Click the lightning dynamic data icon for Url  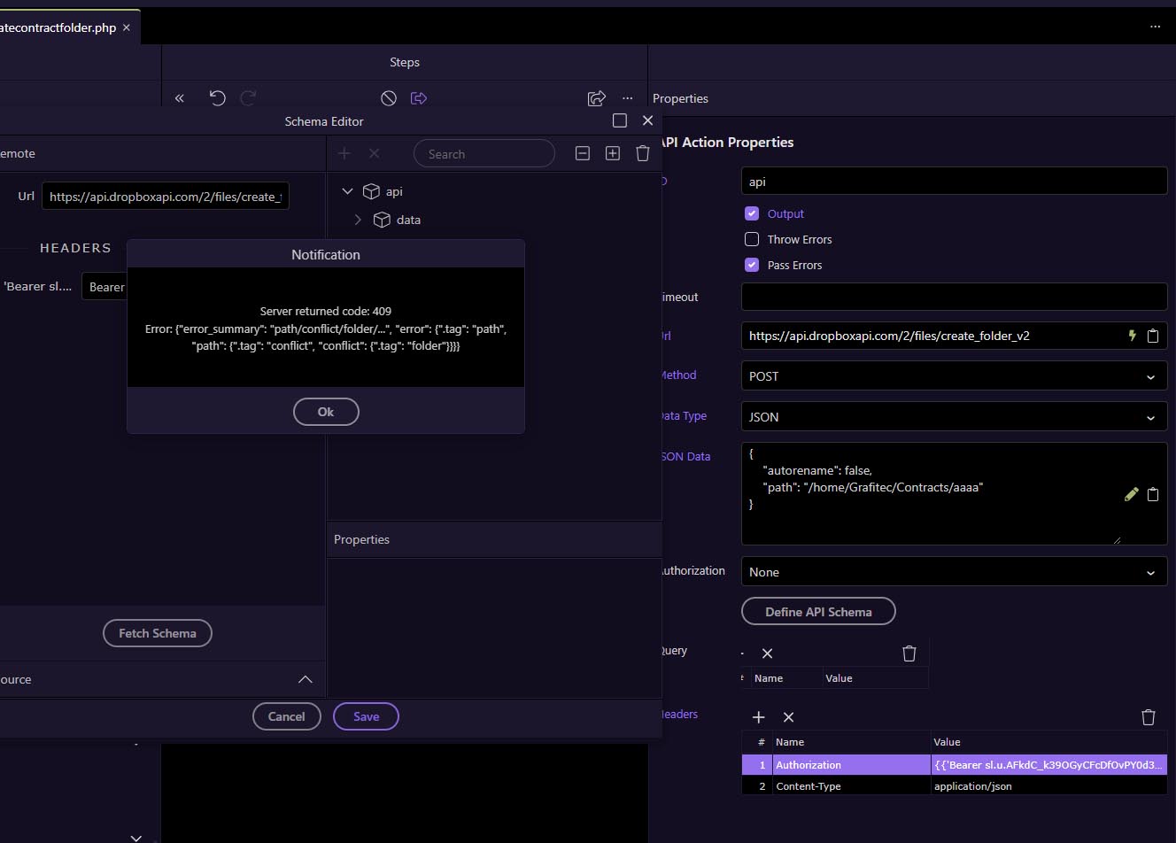(1132, 336)
